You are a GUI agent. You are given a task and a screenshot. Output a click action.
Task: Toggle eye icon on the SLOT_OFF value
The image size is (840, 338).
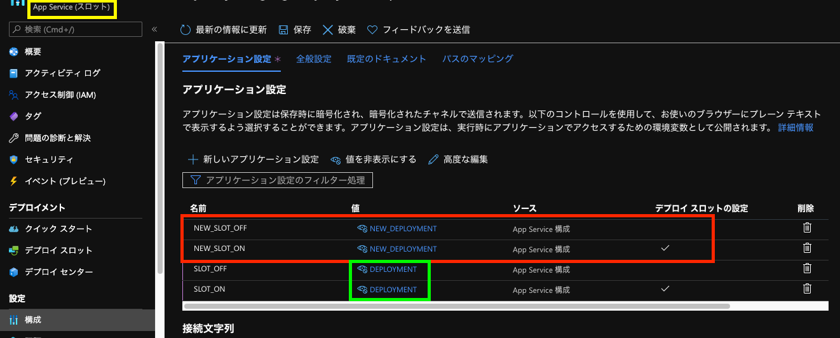[x=362, y=269]
